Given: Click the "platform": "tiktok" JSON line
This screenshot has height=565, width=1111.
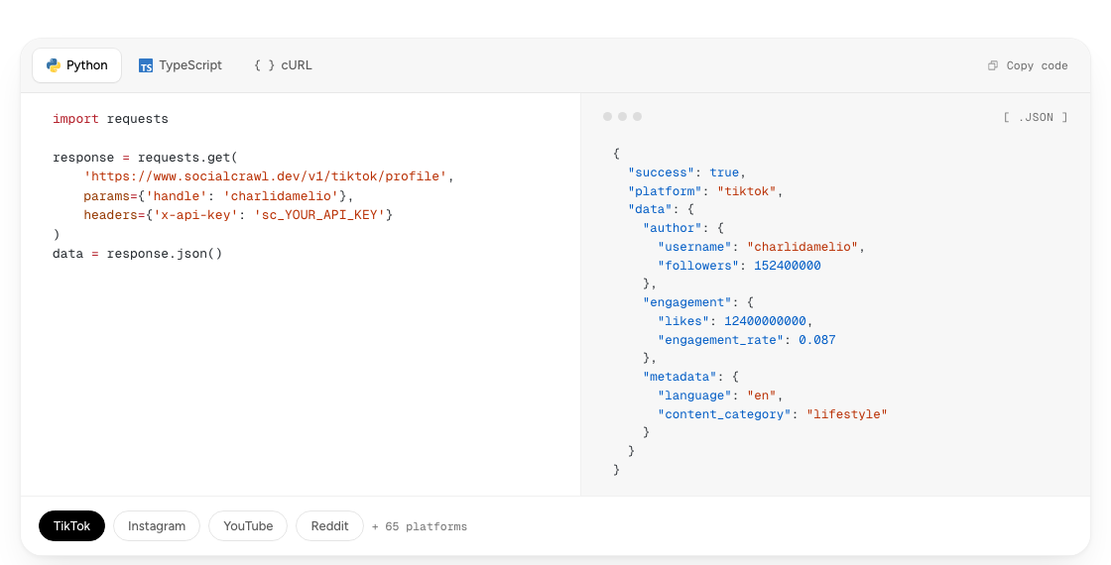Looking at the screenshot, I should click(705, 191).
